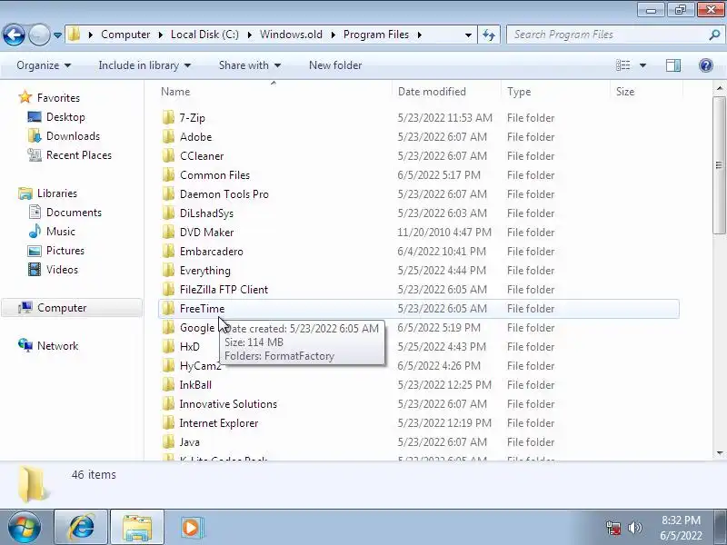Image resolution: width=727 pixels, height=545 pixels.
Task: Select the FileZilla FTP Client folder name
Action: pyautogui.click(x=224, y=290)
